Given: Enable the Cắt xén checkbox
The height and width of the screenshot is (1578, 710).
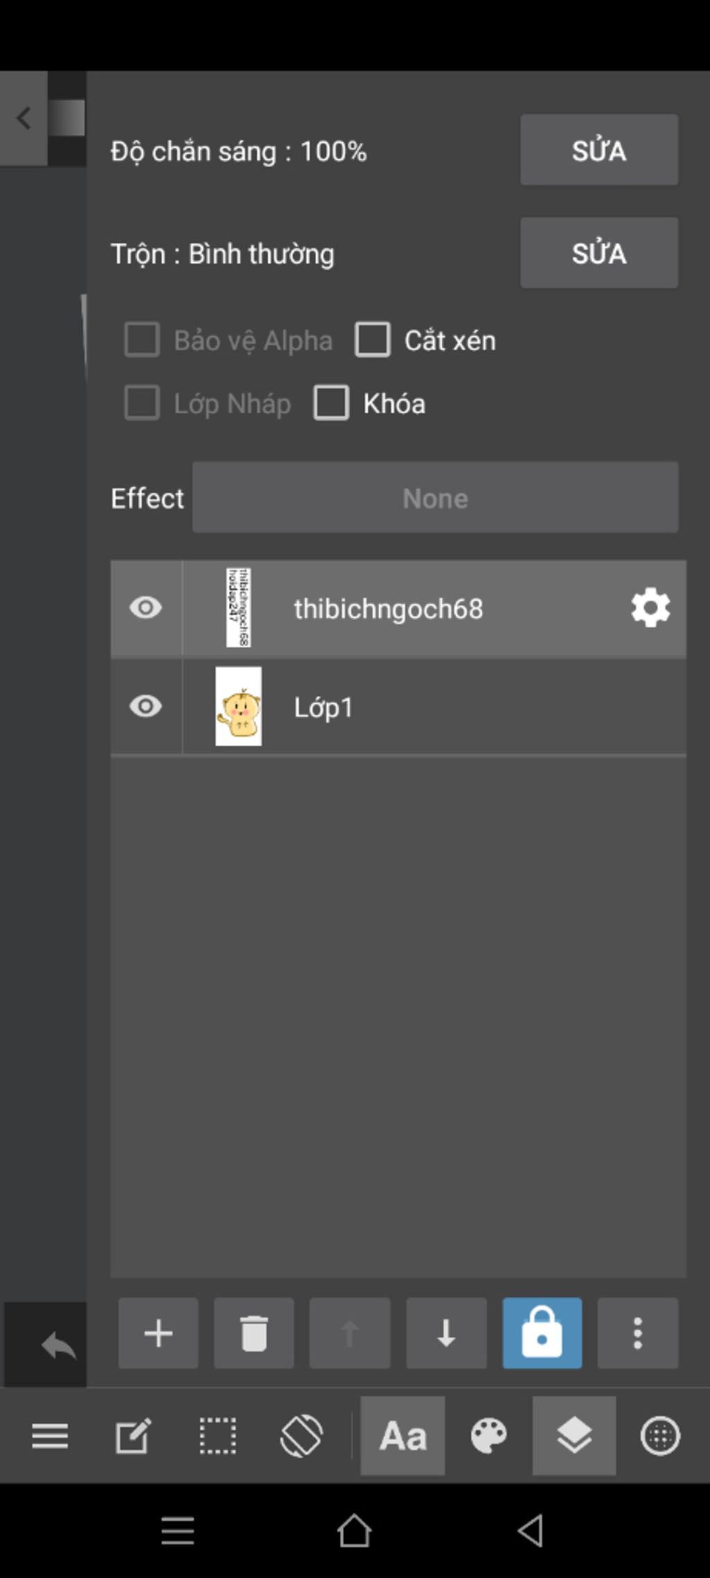Looking at the screenshot, I should point(372,340).
